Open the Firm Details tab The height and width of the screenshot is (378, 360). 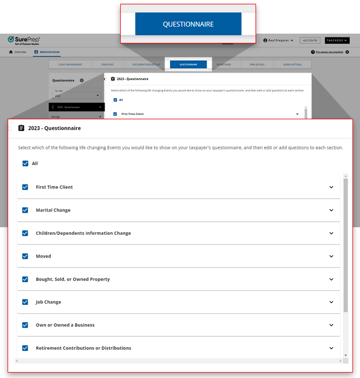click(x=257, y=65)
